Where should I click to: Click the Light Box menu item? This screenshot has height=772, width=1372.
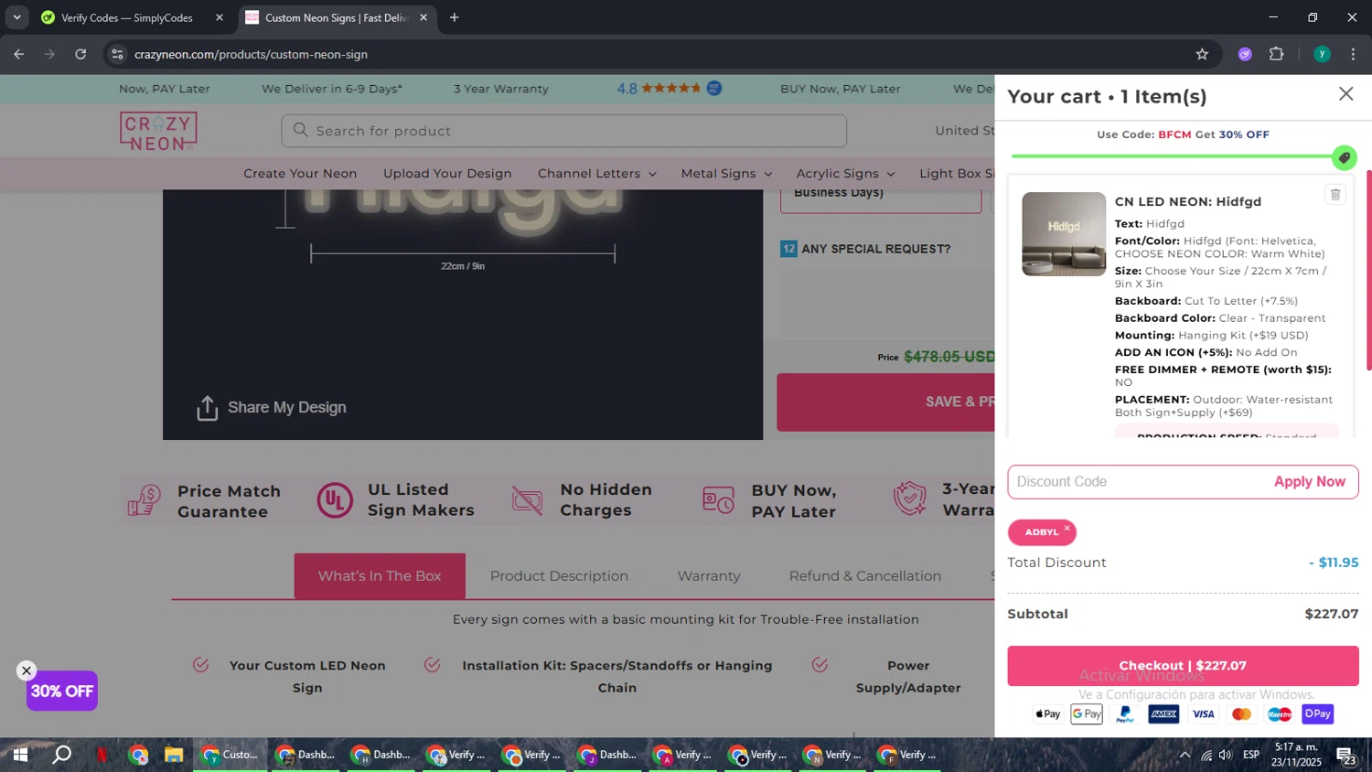tap(957, 174)
